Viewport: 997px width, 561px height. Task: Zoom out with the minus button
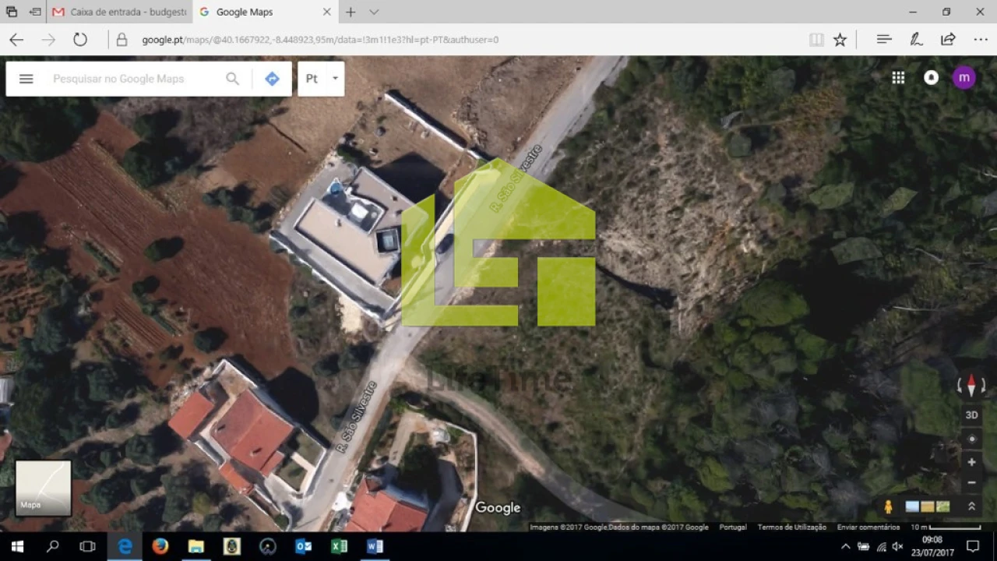tap(971, 483)
